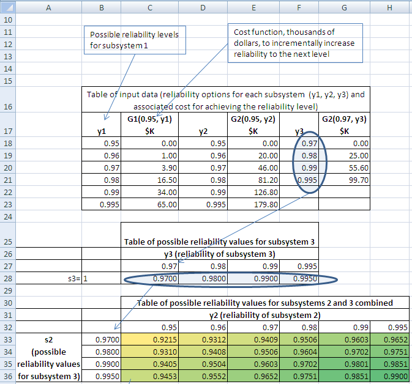Click the 'G2(0.95, y2) $K' header cell
The width and height of the screenshot is (412, 384).
[x=253, y=125]
